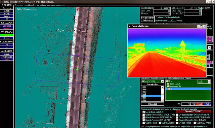
Task: Open the 'cuadrados illa' folder icon
Action: [168, 86]
